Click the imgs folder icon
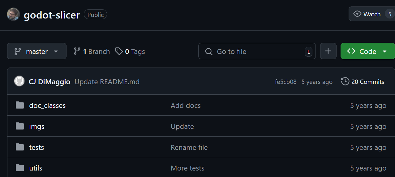The height and width of the screenshot is (177, 395). point(20,126)
